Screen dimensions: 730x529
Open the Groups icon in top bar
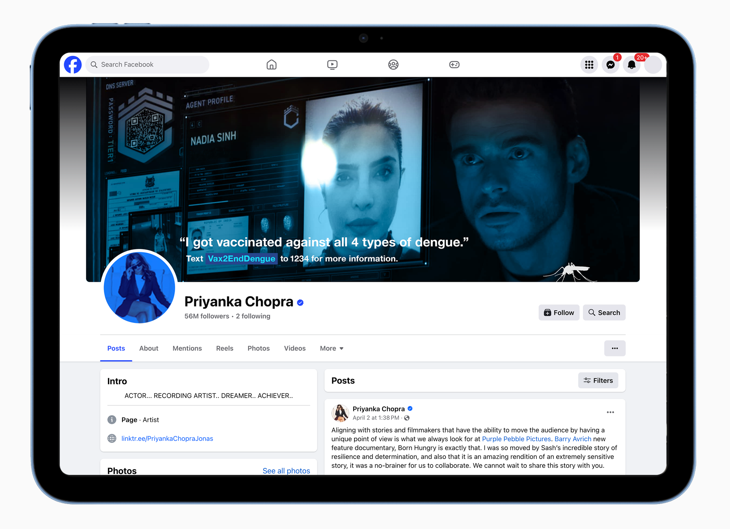(x=393, y=65)
